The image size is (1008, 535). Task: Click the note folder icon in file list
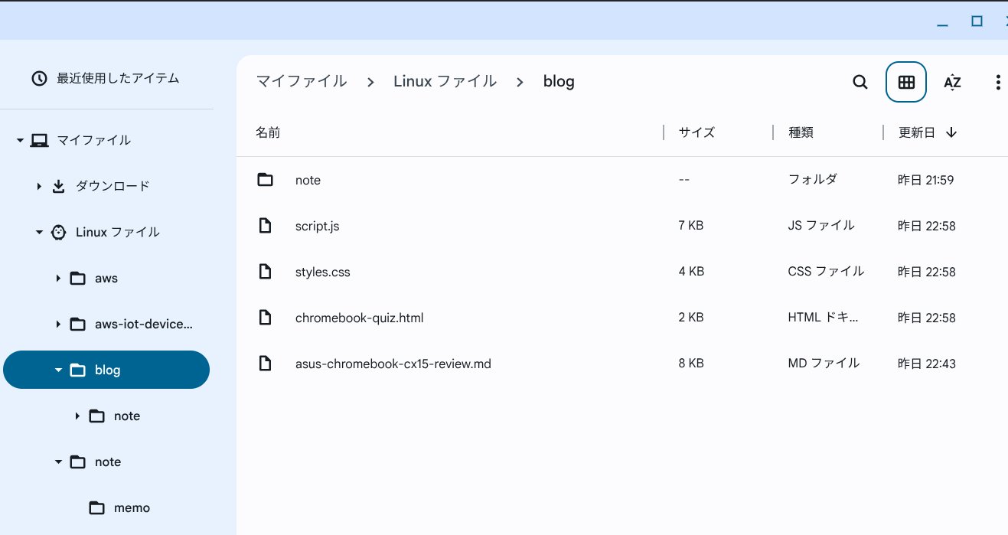click(x=265, y=180)
